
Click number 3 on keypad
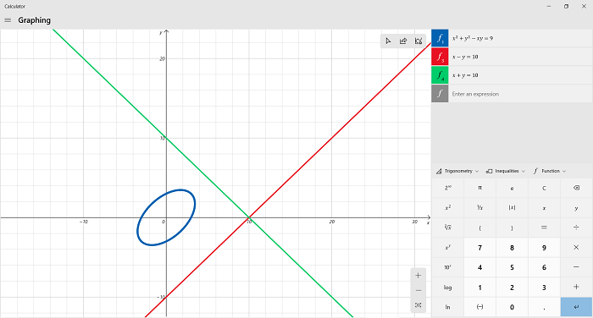[x=544, y=287]
